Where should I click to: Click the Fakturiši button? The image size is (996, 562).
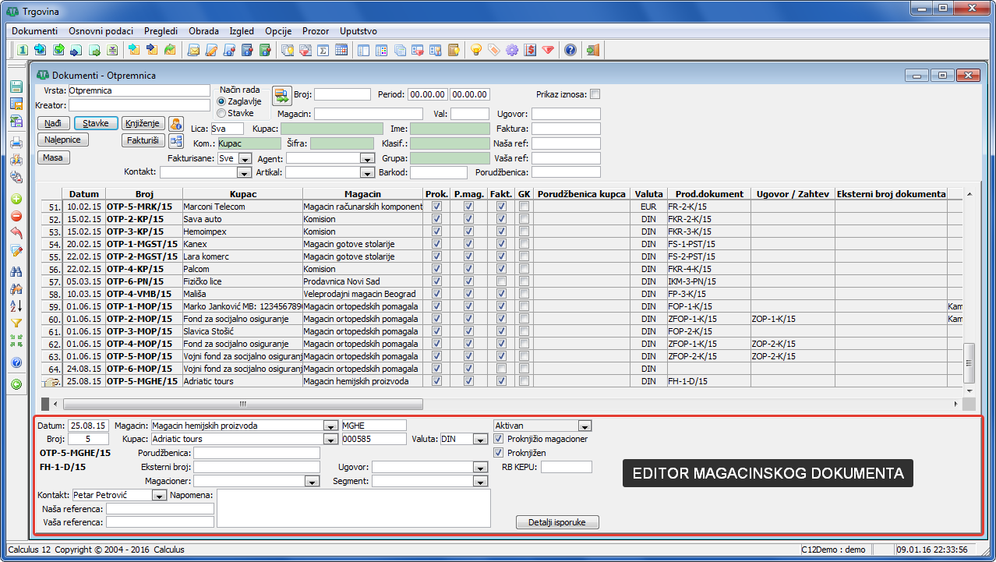click(143, 141)
